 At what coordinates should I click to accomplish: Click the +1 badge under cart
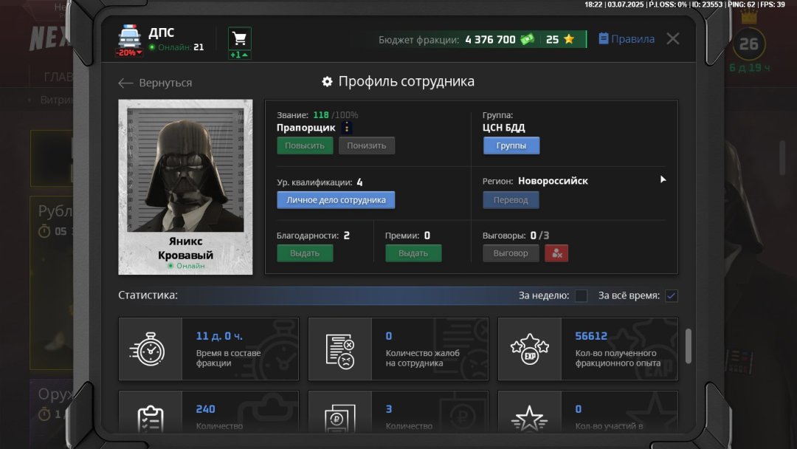[239, 55]
